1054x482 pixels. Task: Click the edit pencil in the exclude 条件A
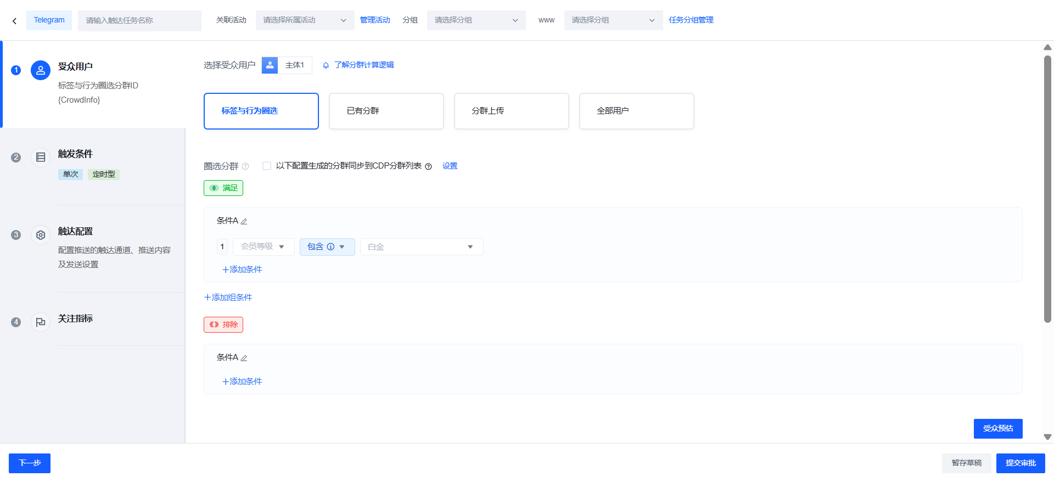click(x=244, y=358)
